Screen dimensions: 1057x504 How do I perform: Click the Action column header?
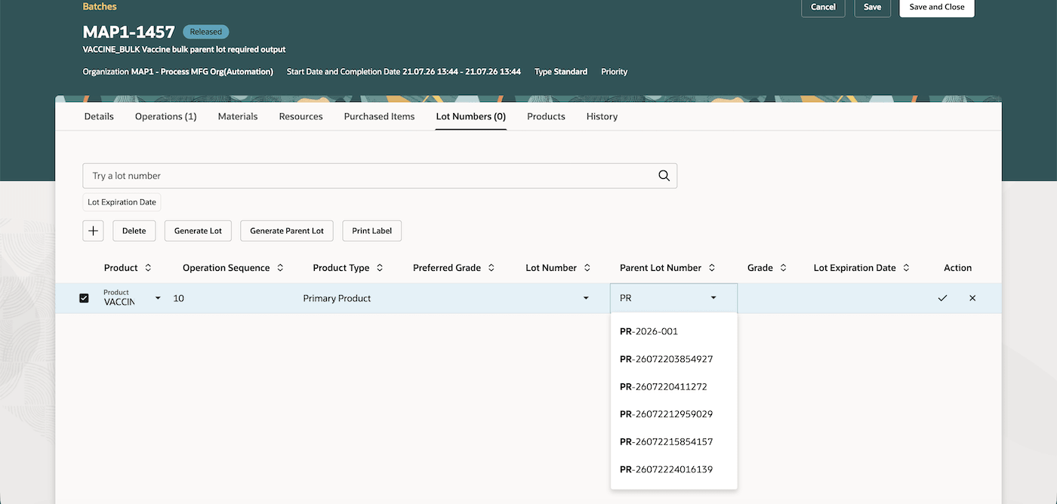(957, 268)
